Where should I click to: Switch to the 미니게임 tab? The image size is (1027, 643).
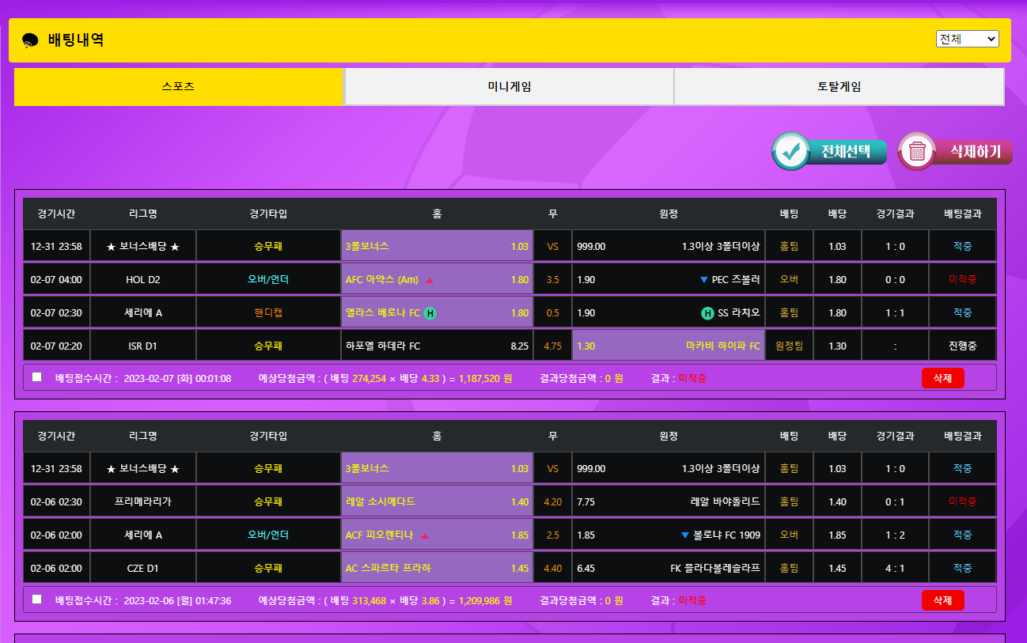[509, 87]
